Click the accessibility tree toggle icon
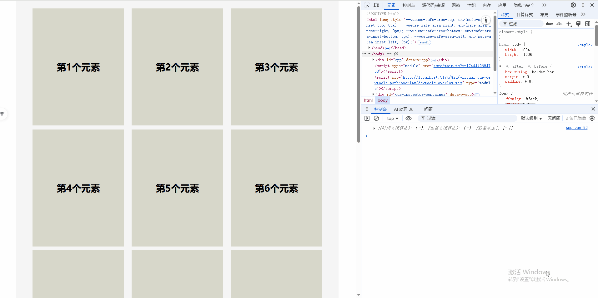This screenshot has height=298, width=598. click(485, 20)
